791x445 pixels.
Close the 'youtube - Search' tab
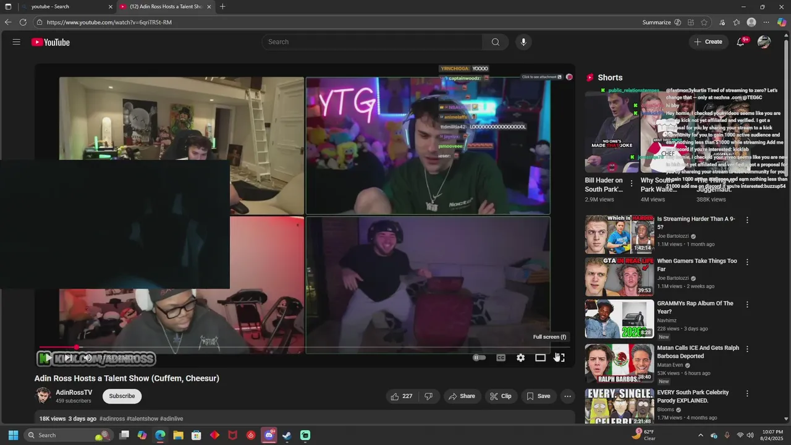click(111, 7)
